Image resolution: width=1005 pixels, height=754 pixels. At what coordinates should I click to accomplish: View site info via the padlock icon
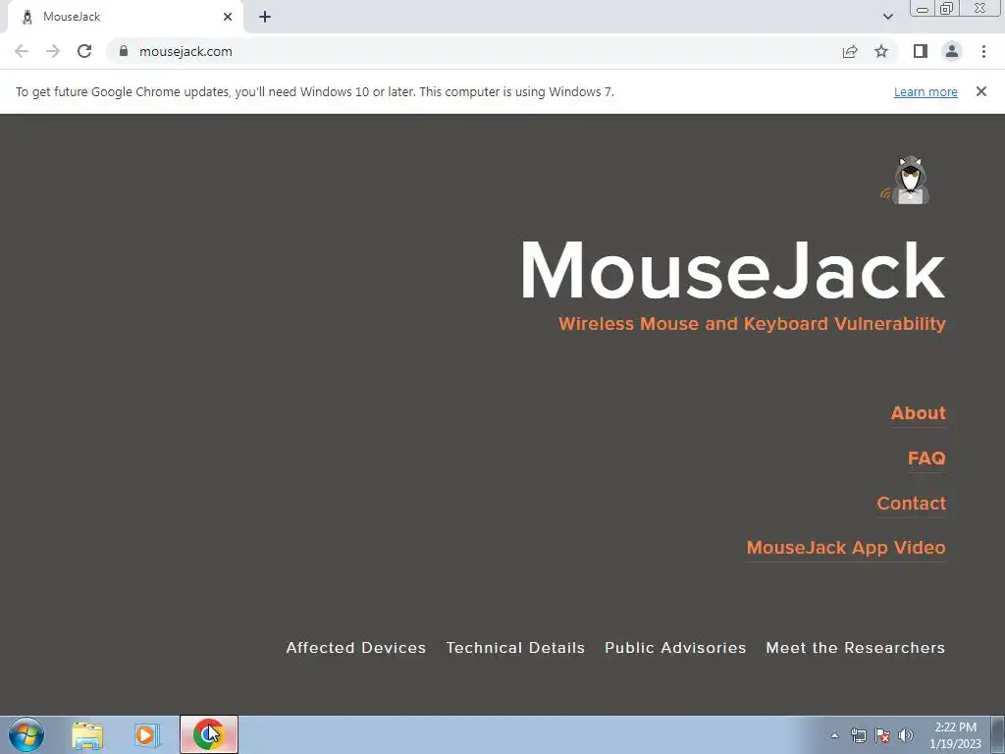(x=124, y=51)
